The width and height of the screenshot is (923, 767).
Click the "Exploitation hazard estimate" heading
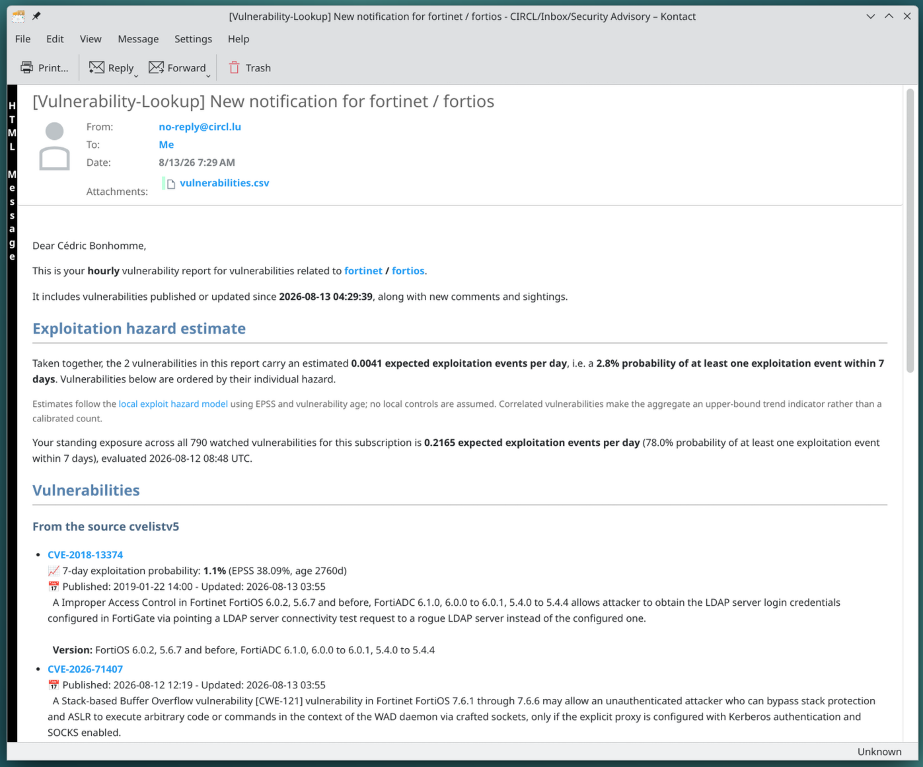click(x=139, y=328)
